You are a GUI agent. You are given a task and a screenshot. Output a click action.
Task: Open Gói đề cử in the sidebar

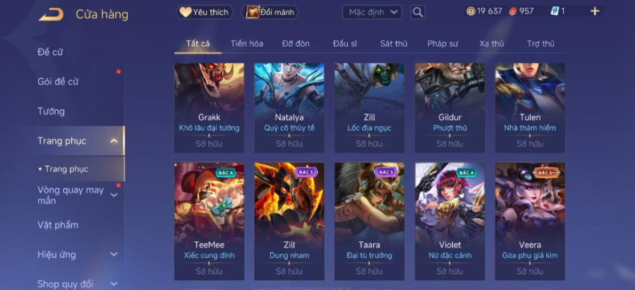(x=58, y=82)
